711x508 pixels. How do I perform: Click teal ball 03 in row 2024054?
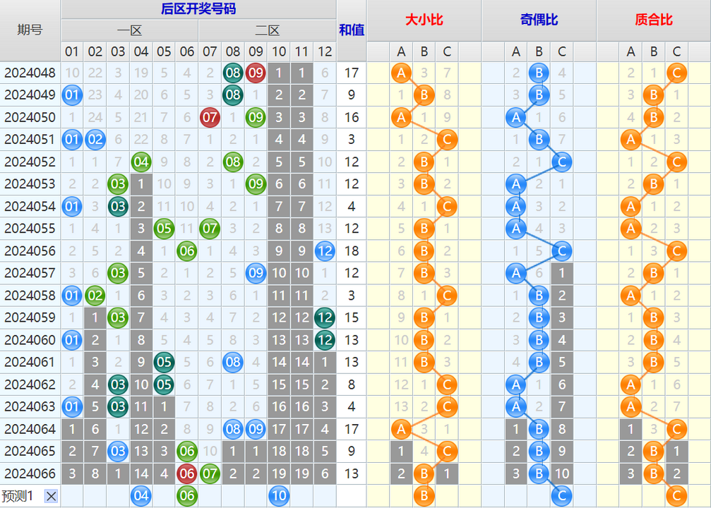point(118,206)
